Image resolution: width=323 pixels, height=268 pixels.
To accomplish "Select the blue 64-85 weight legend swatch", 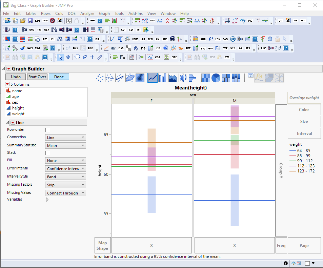I will 292,150.
